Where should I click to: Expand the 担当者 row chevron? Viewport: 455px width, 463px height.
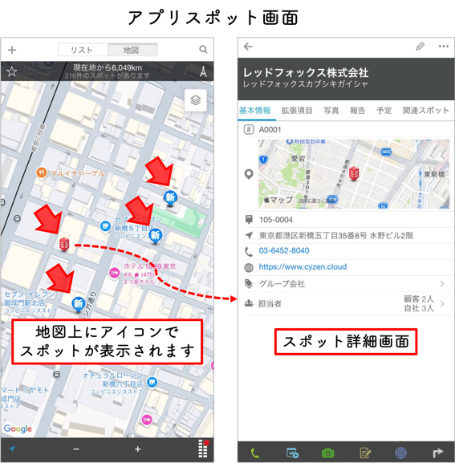[x=442, y=303]
